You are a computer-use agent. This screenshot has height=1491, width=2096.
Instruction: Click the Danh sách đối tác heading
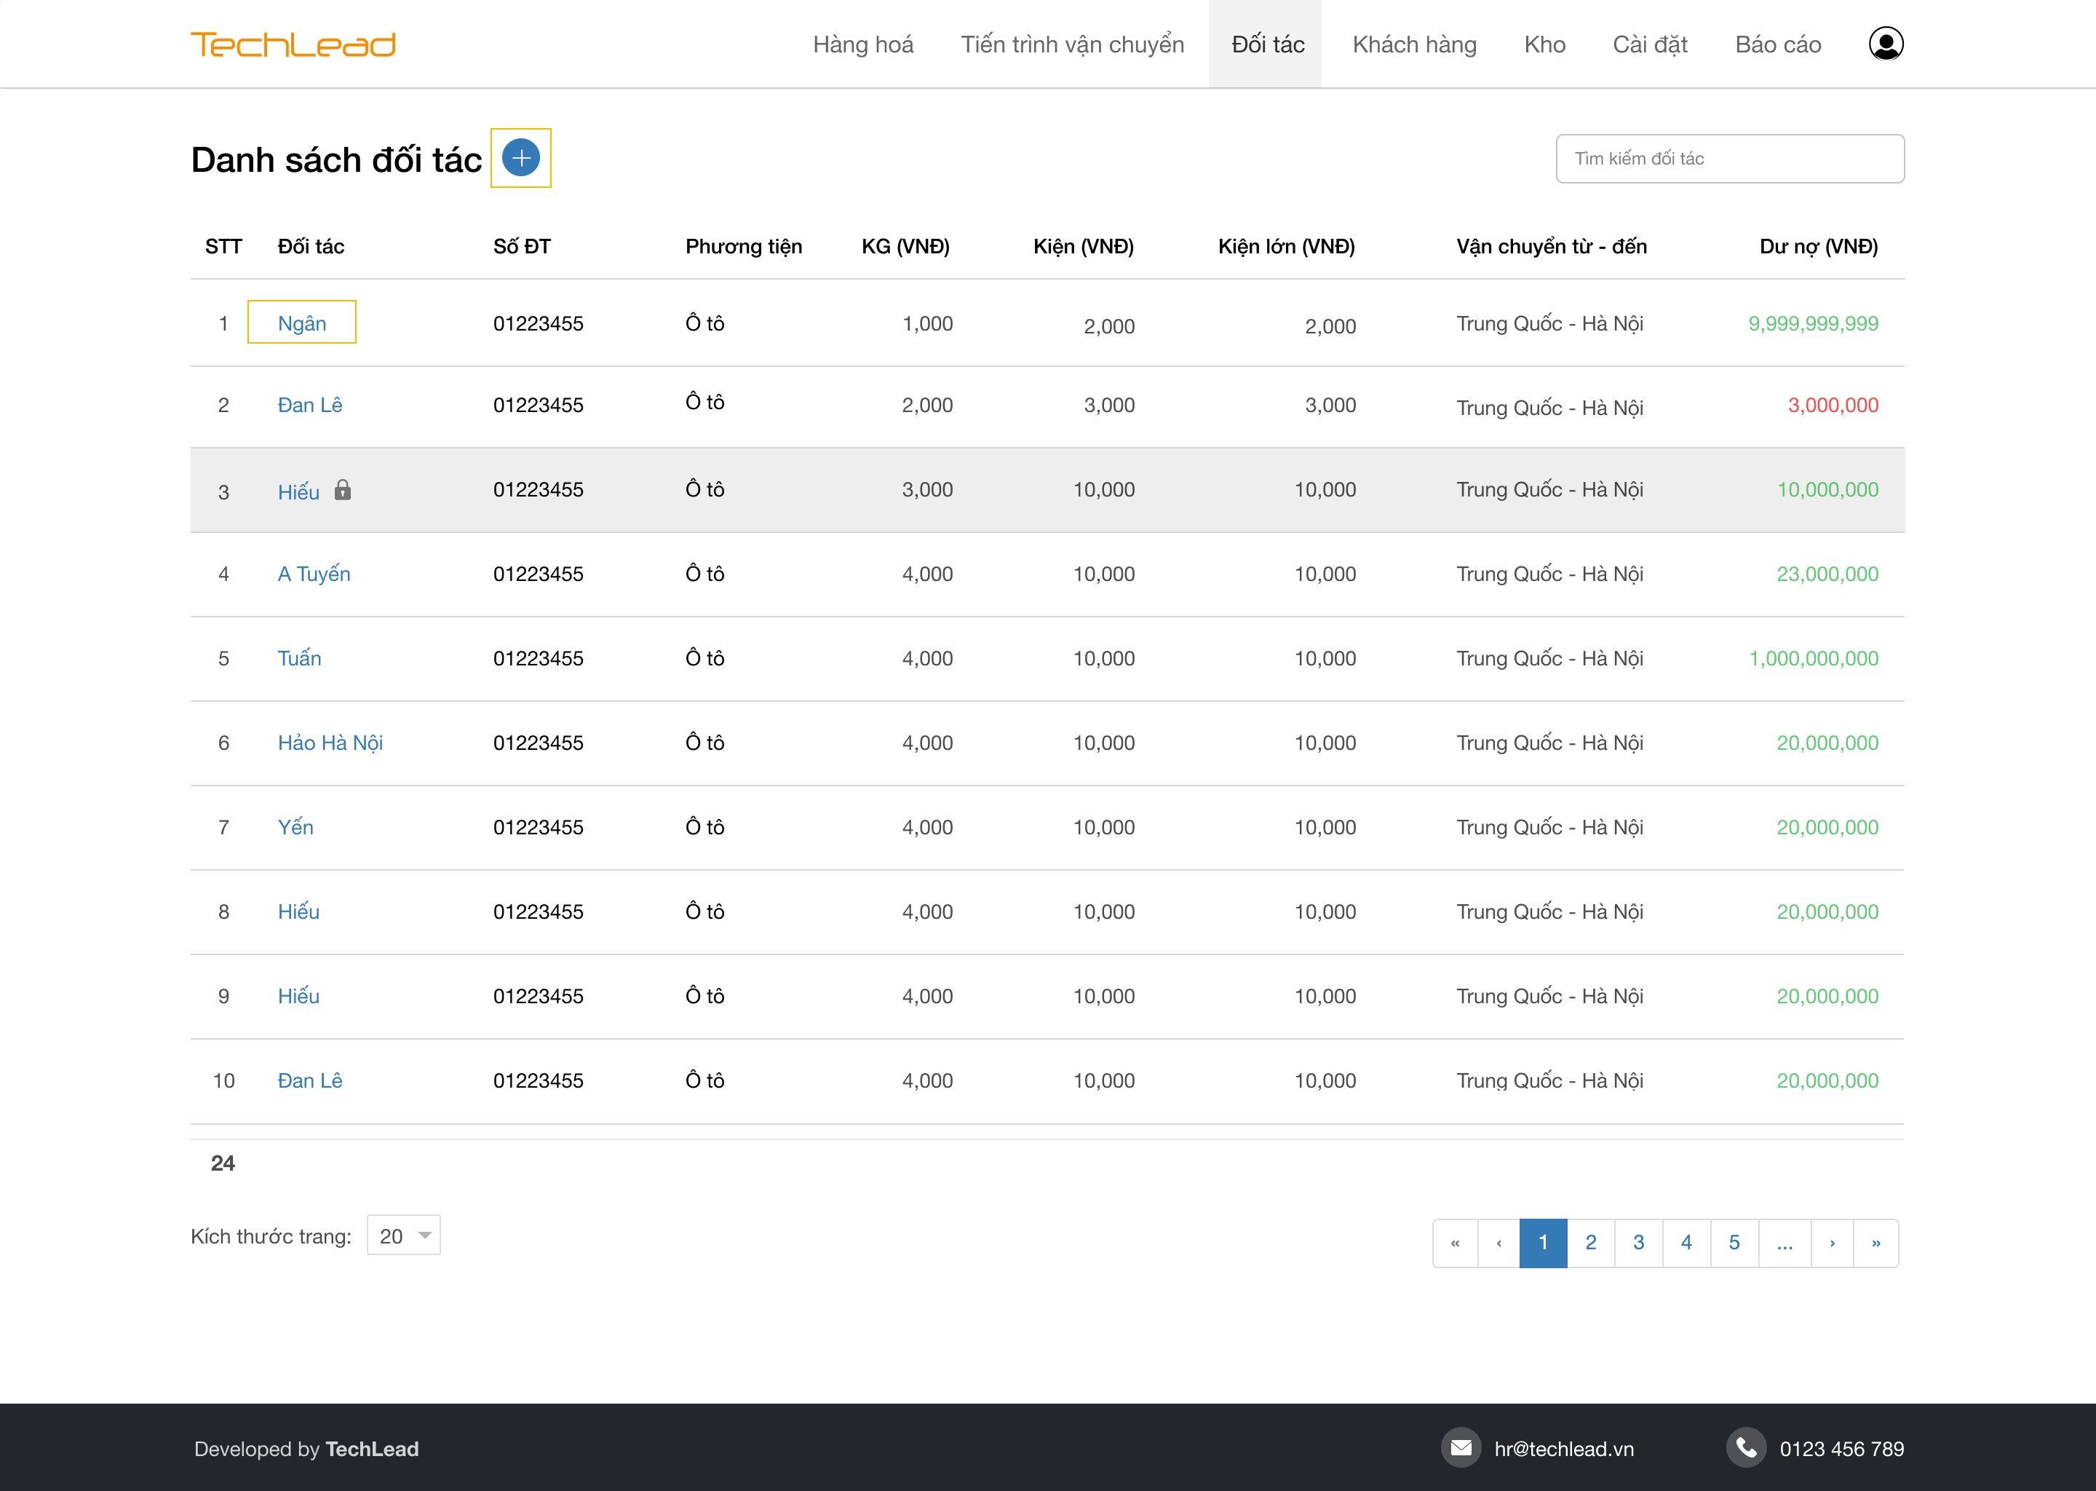click(x=337, y=159)
